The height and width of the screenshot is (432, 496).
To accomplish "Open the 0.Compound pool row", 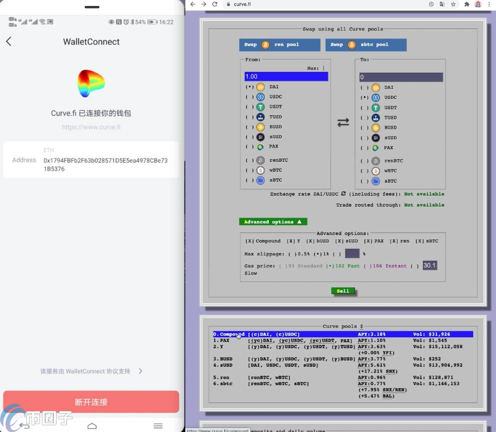I will pos(343,334).
